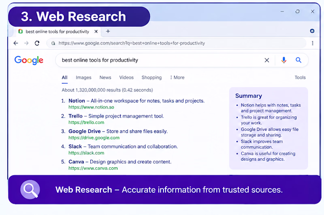
Task: Open the https://www.canva.com link
Action: pos(93,168)
